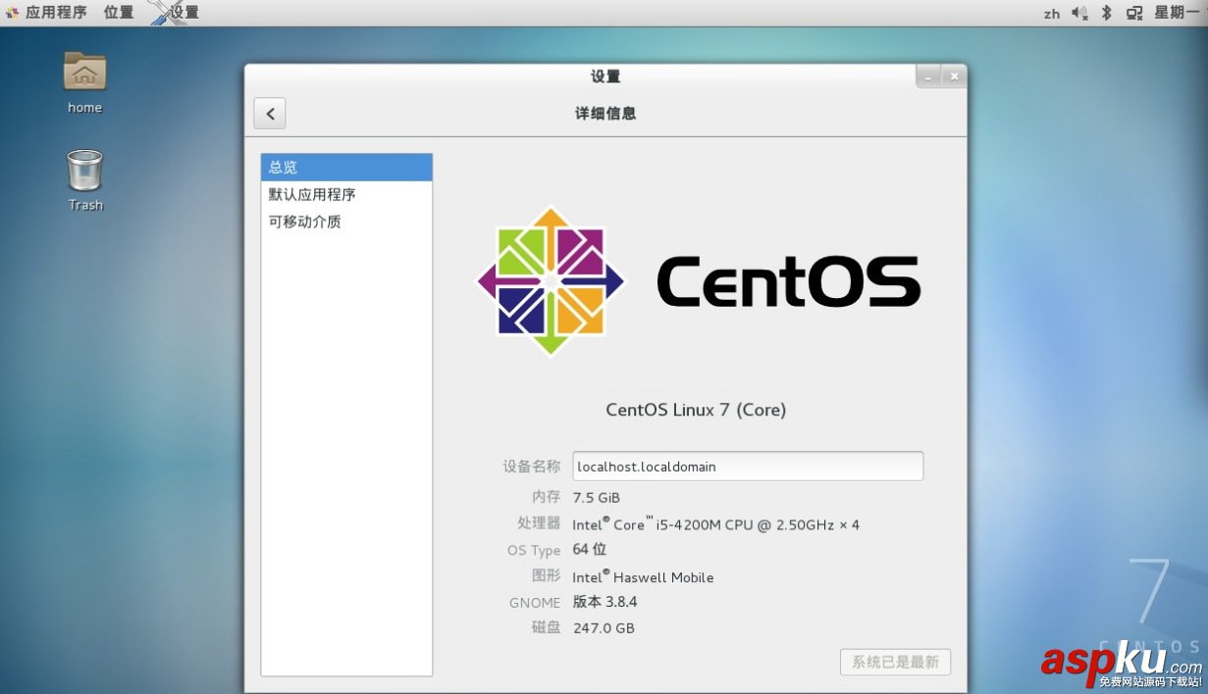Click the CentOS logo image
This screenshot has height=694, width=1208.
[698, 281]
